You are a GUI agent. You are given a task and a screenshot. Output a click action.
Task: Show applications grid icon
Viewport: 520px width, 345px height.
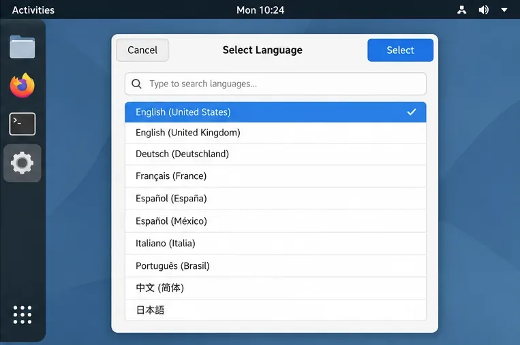click(x=22, y=314)
